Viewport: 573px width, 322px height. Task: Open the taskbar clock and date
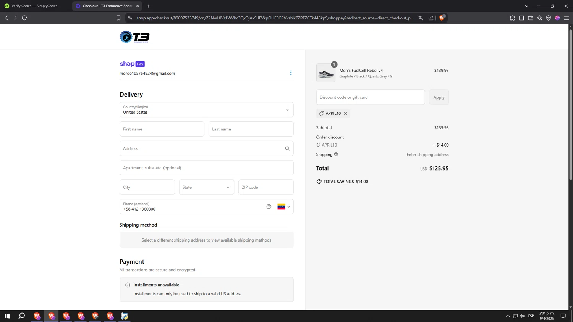coord(547,316)
